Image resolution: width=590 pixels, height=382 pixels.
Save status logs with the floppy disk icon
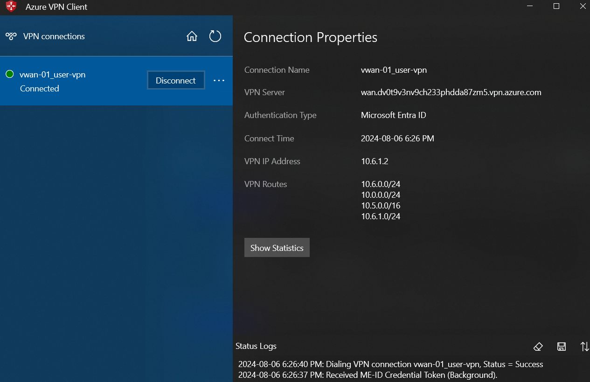tap(562, 347)
